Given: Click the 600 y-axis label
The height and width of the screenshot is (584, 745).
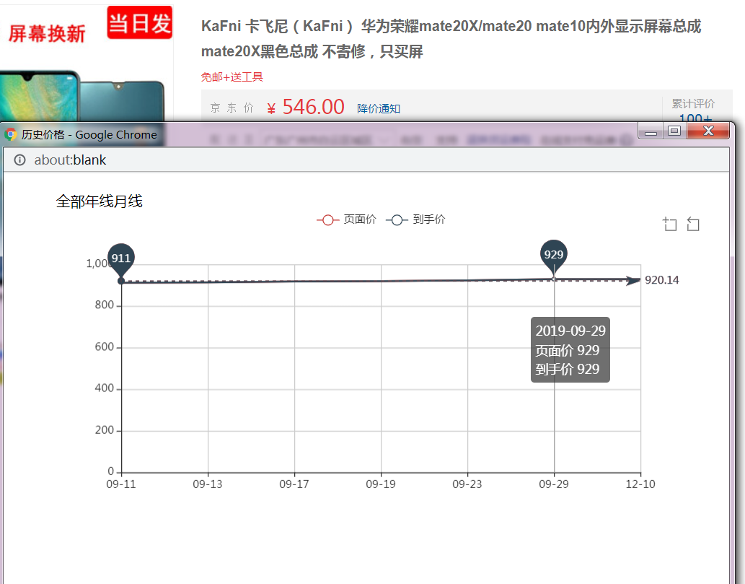Looking at the screenshot, I should pyautogui.click(x=105, y=347).
